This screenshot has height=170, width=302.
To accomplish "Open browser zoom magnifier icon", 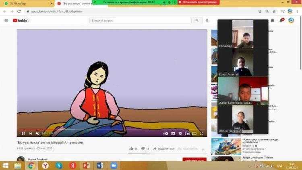I will 267,11.
